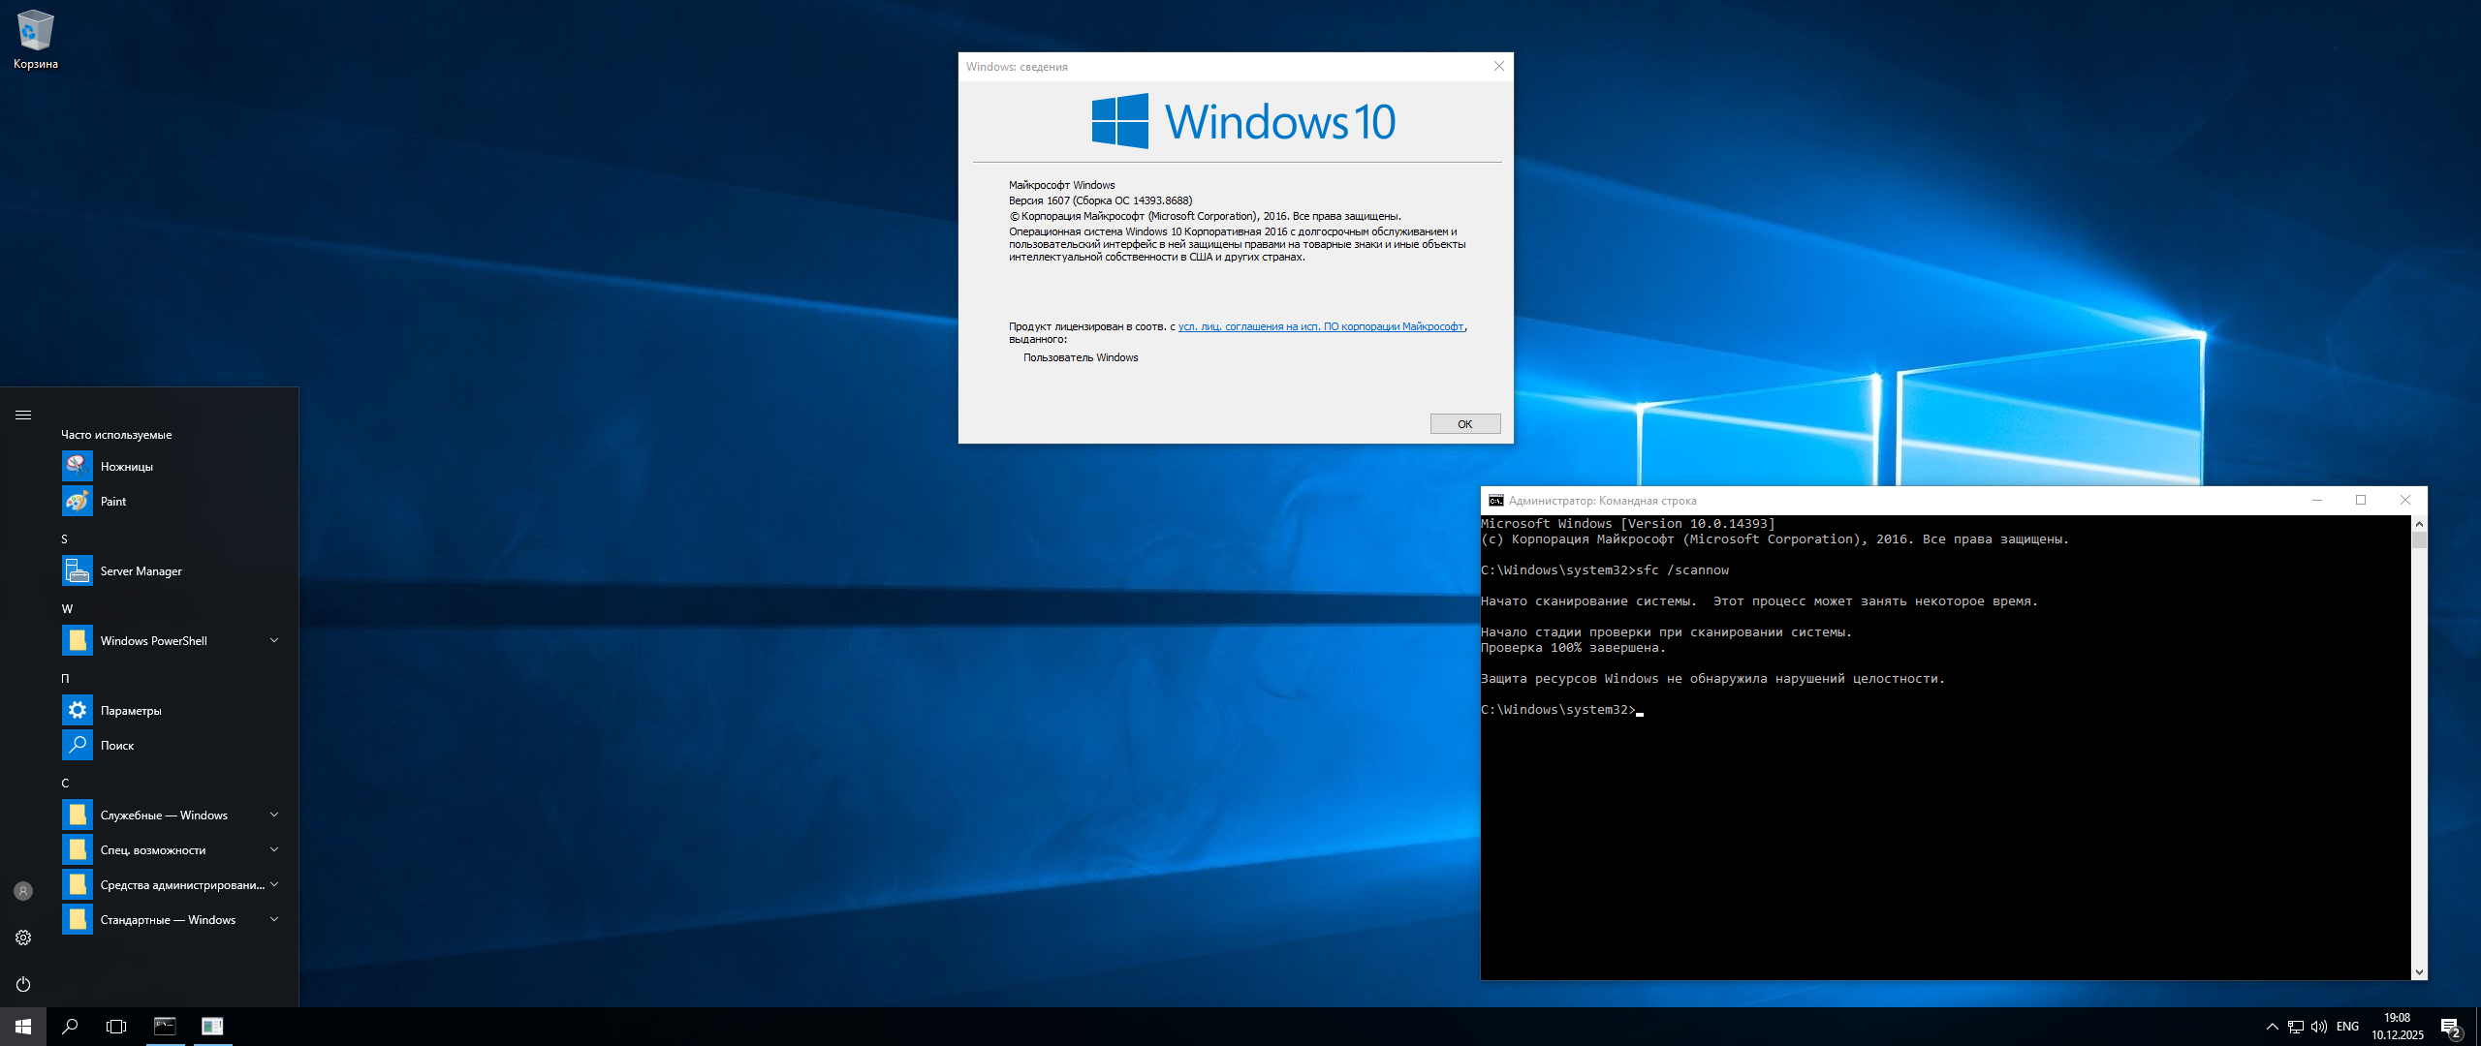Open Параметры settings app entry
This screenshot has width=2481, height=1046.
[x=131, y=711]
